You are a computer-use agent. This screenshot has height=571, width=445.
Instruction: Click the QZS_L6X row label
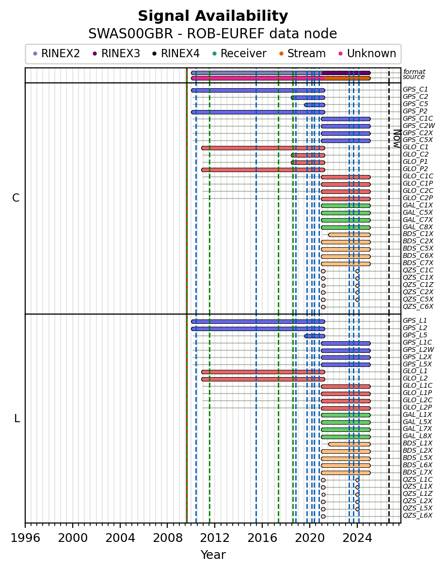click(x=418, y=515)
